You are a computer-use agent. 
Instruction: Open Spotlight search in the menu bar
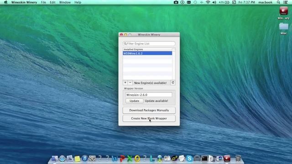point(278,2)
